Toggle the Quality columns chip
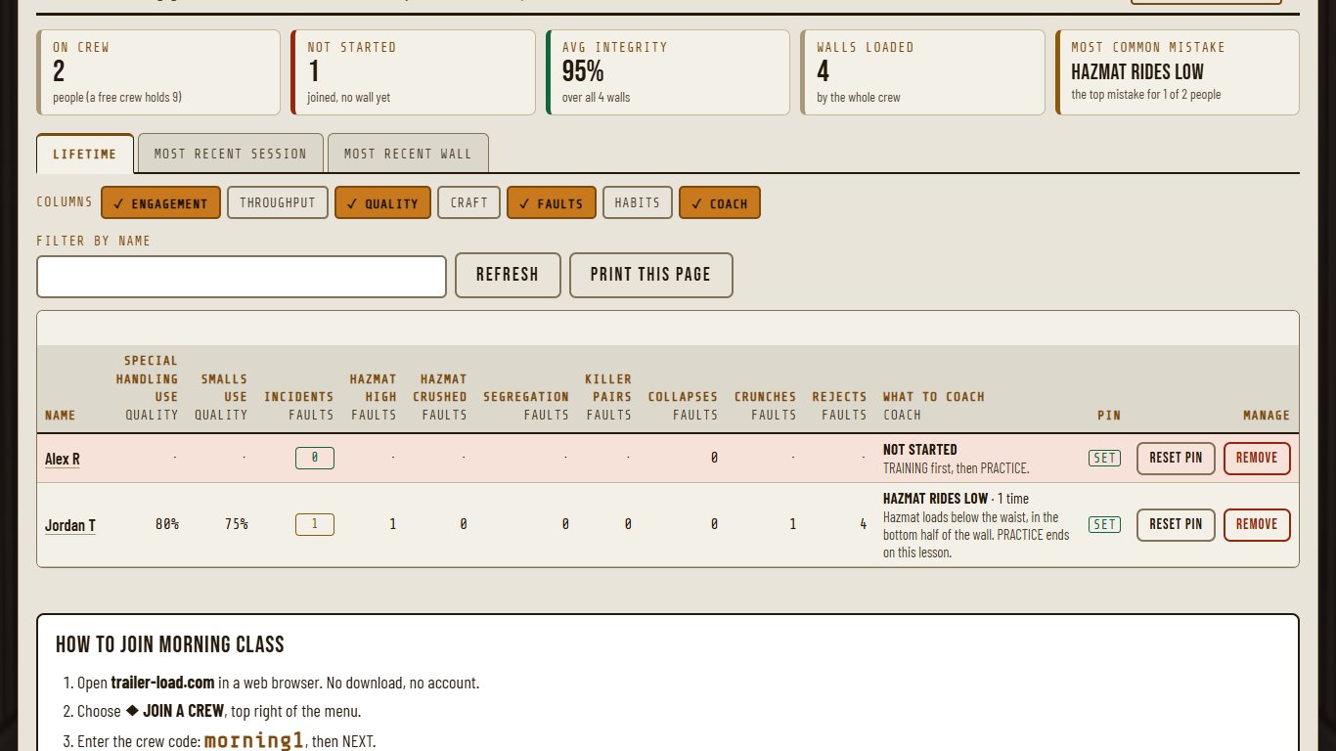The width and height of the screenshot is (1336, 751). point(382,202)
